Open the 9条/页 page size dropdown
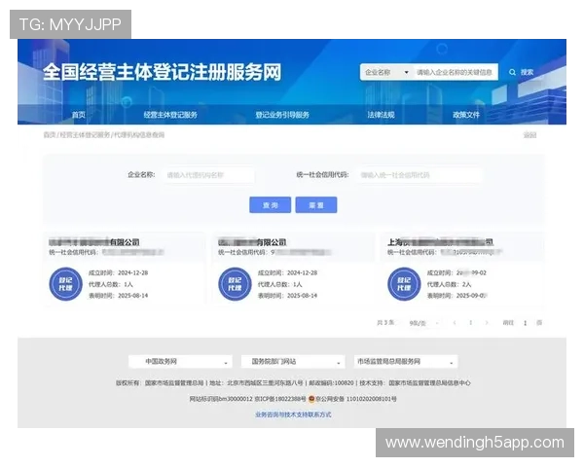The height and width of the screenshot is (467, 584). coord(423,323)
